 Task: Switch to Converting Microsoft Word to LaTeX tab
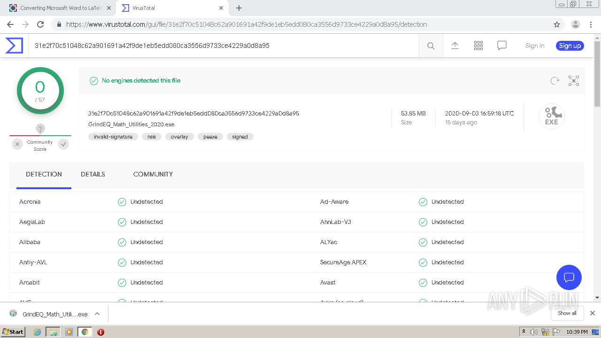(x=61, y=8)
